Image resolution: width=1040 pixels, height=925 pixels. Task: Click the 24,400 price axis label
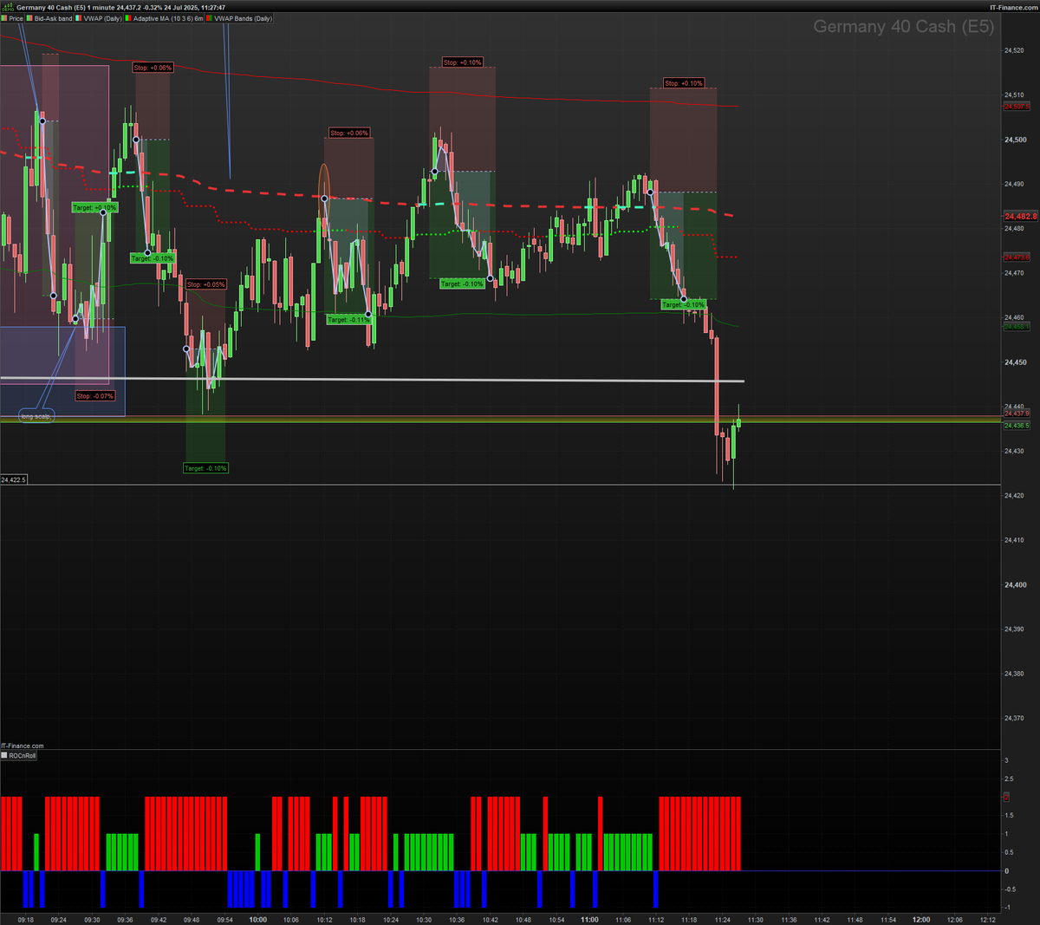(1016, 585)
